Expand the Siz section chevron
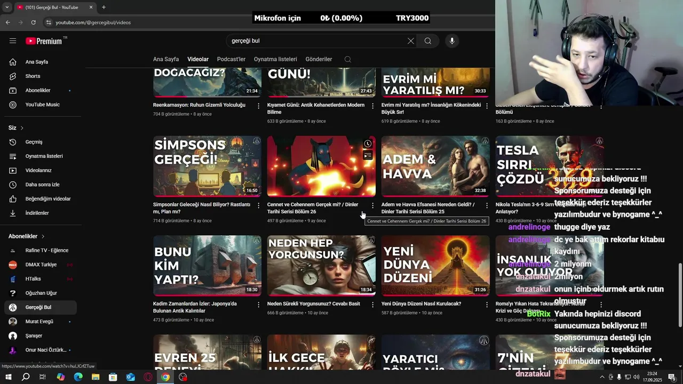The width and height of the screenshot is (683, 384). [x=22, y=128]
